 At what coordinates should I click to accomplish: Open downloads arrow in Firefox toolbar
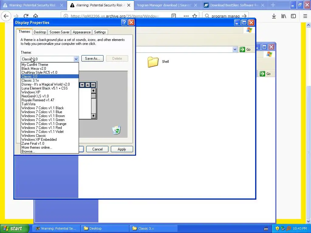[274, 16]
